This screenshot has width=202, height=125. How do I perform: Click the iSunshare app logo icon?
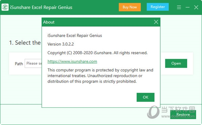[5, 7]
